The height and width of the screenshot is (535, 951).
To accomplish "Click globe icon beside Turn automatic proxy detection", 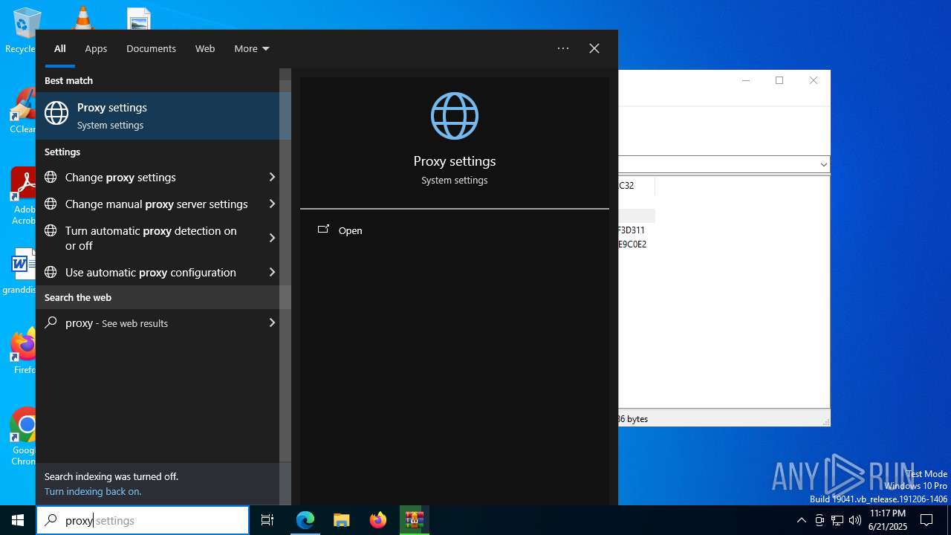I will pos(51,230).
